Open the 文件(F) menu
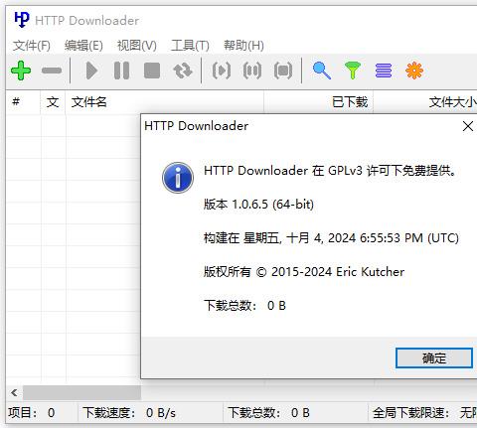The width and height of the screenshot is (477, 428). [32, 46]
